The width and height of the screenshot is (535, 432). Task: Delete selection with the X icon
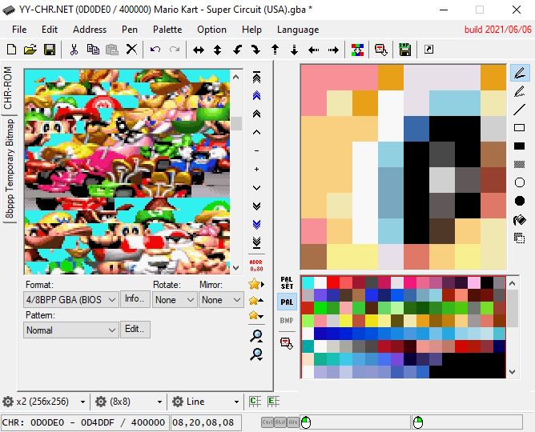[131, 50]
